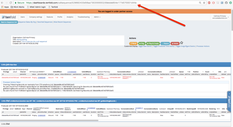The height and width of the screenshot is (127, 233).
Task: Click phoneNumber 2163692200 in Join row
Action: pos(42,77)
